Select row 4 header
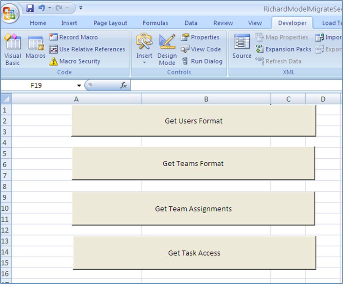Screen dimensions: 343x284 (x=6, y=143)
